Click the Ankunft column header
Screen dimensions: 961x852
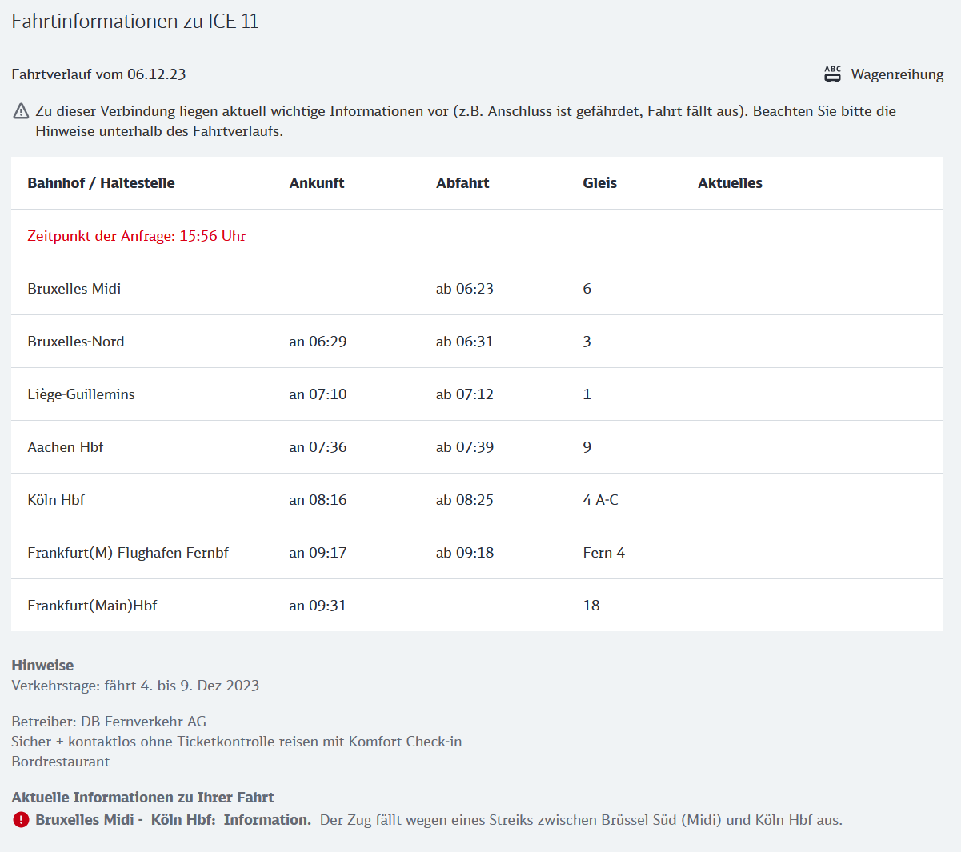click(317, 183)
